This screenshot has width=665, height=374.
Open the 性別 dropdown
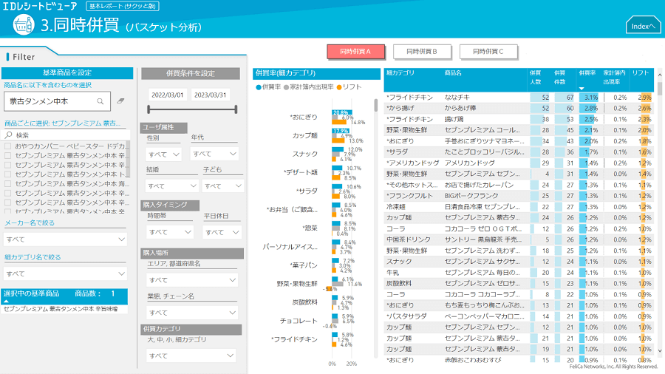click(x=164, y=154)
